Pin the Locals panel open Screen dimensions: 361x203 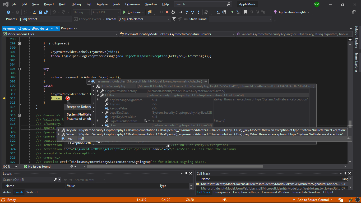187,173
